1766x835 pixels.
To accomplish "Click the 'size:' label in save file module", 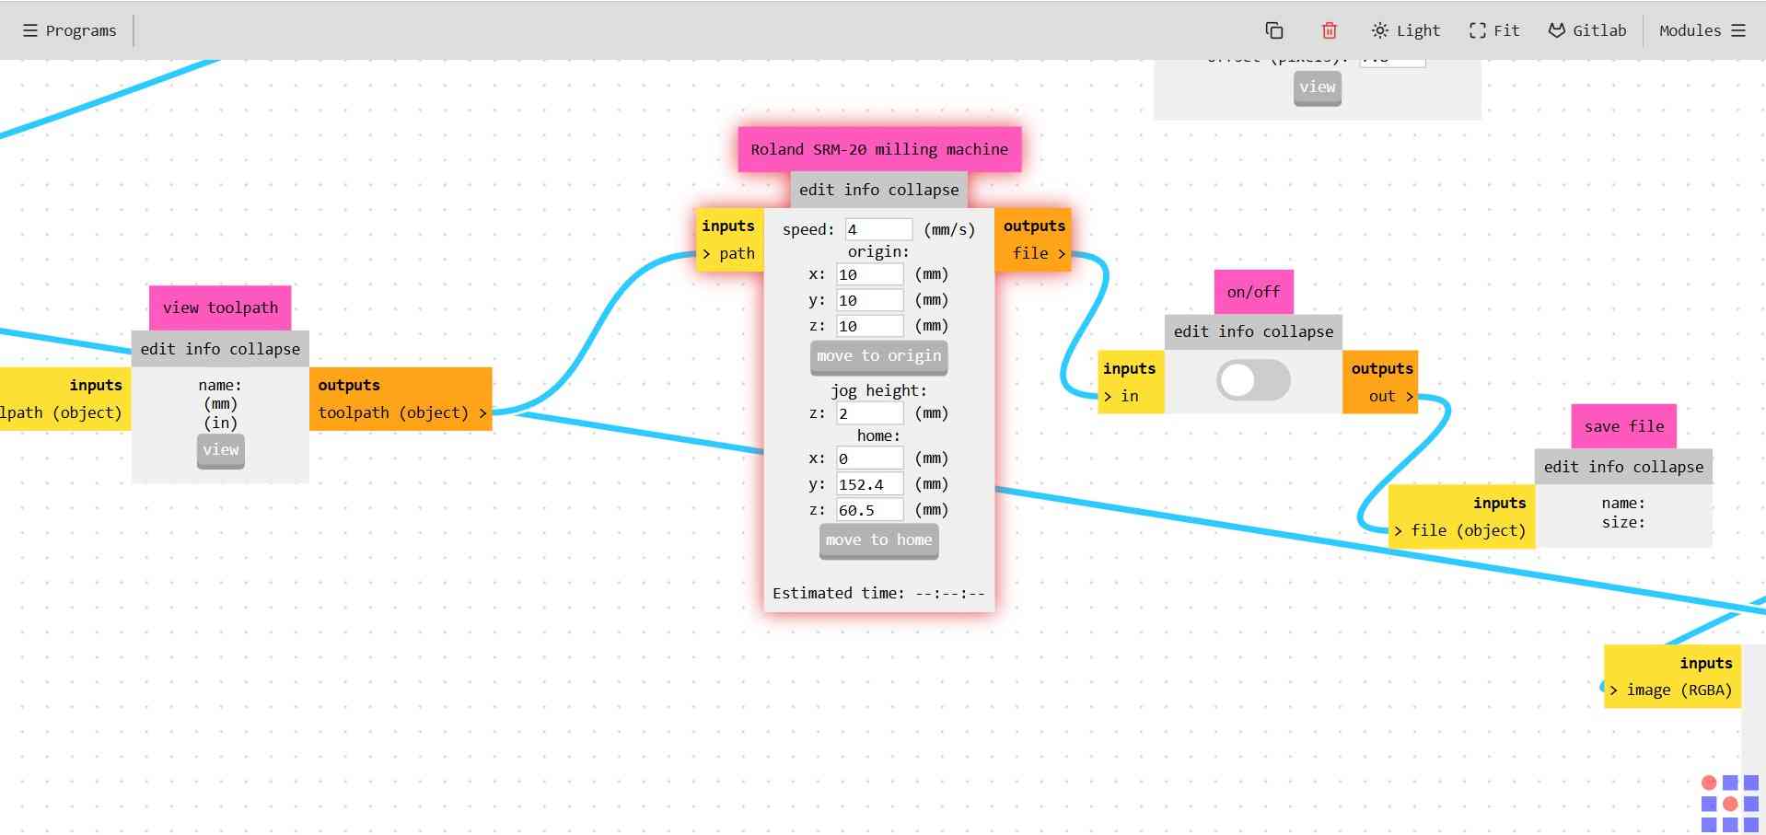I will pyautogui.click(x=1623, y=522).
